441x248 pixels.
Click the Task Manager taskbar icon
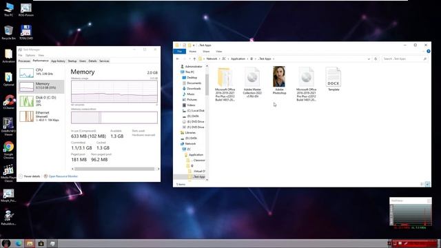tap(52, 243)
